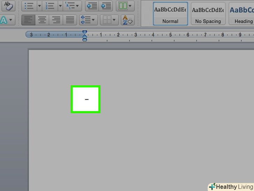The width and height of the screenshot is (254, 191).
Task: Apply bulleted list formatting
Action: click(29, 6)
